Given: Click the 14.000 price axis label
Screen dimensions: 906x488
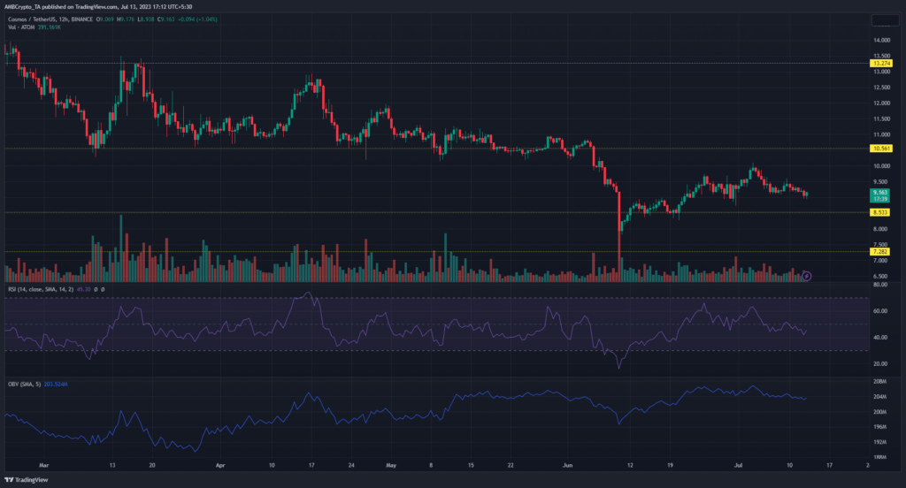Looking at the screenshot, I should [x=881, y=41].
